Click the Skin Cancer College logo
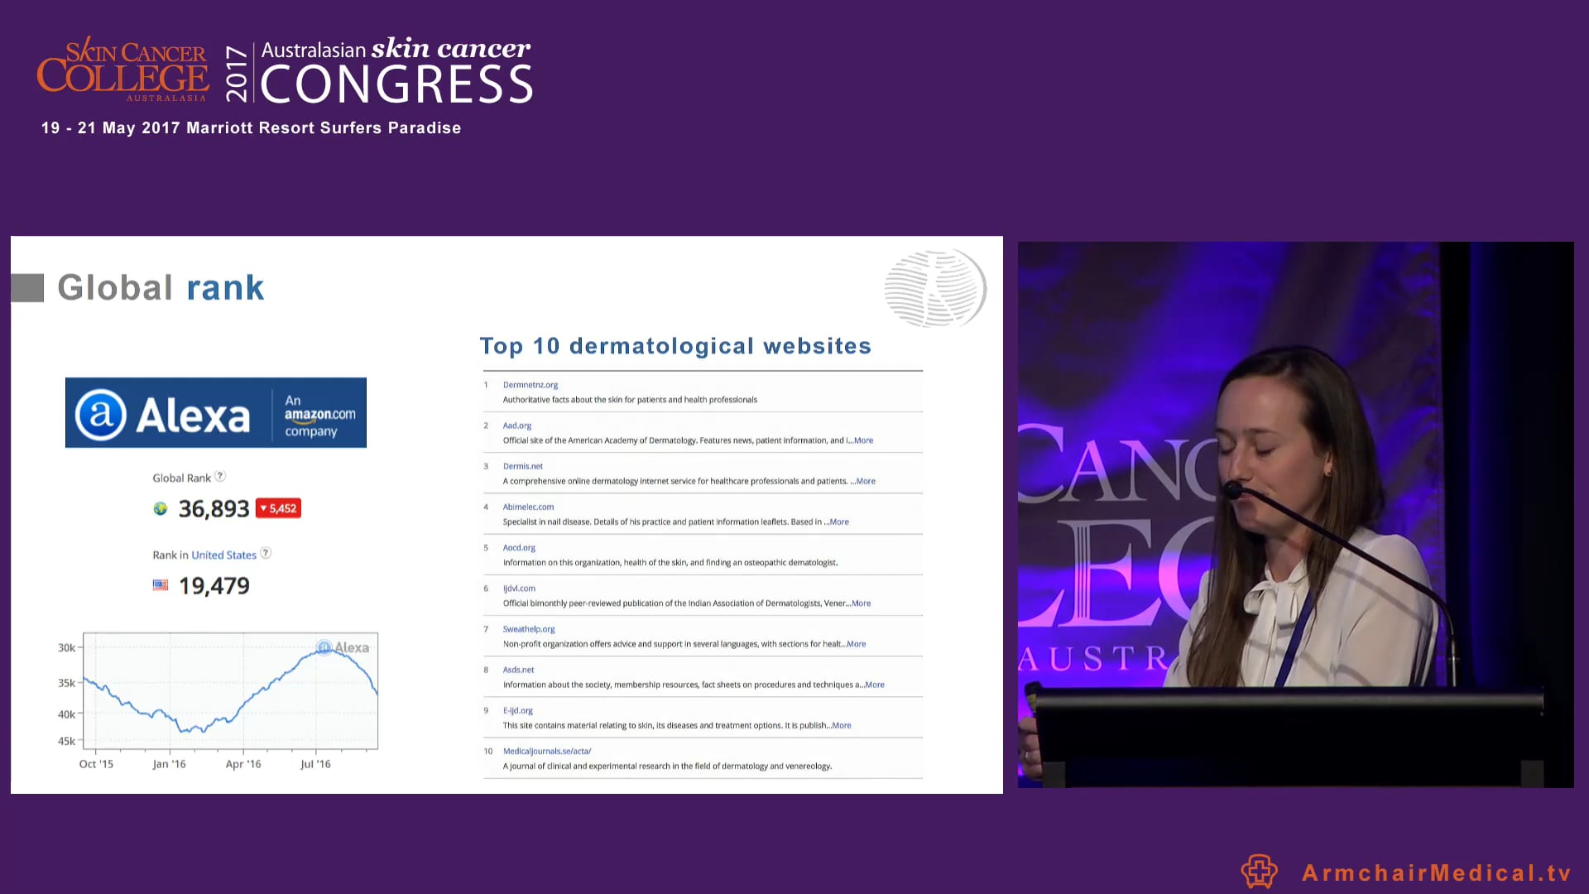Viewport: 1589px width, 894px height. (122, 71)
